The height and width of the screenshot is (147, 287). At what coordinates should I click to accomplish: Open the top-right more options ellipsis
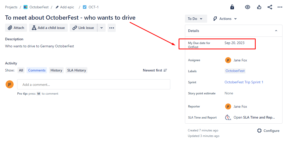coord(280,7)
